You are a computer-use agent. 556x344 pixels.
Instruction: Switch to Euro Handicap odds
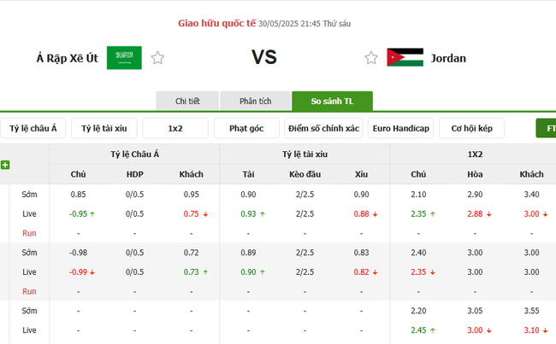click(401, 129)
